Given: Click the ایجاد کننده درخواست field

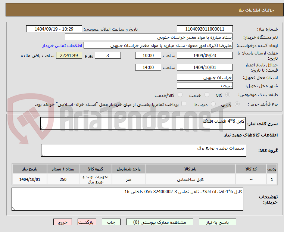Looking at the screenshot, I should [x=158, y=46].
